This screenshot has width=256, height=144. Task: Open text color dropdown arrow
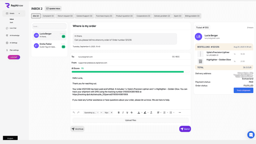click(x=142, y=112)
